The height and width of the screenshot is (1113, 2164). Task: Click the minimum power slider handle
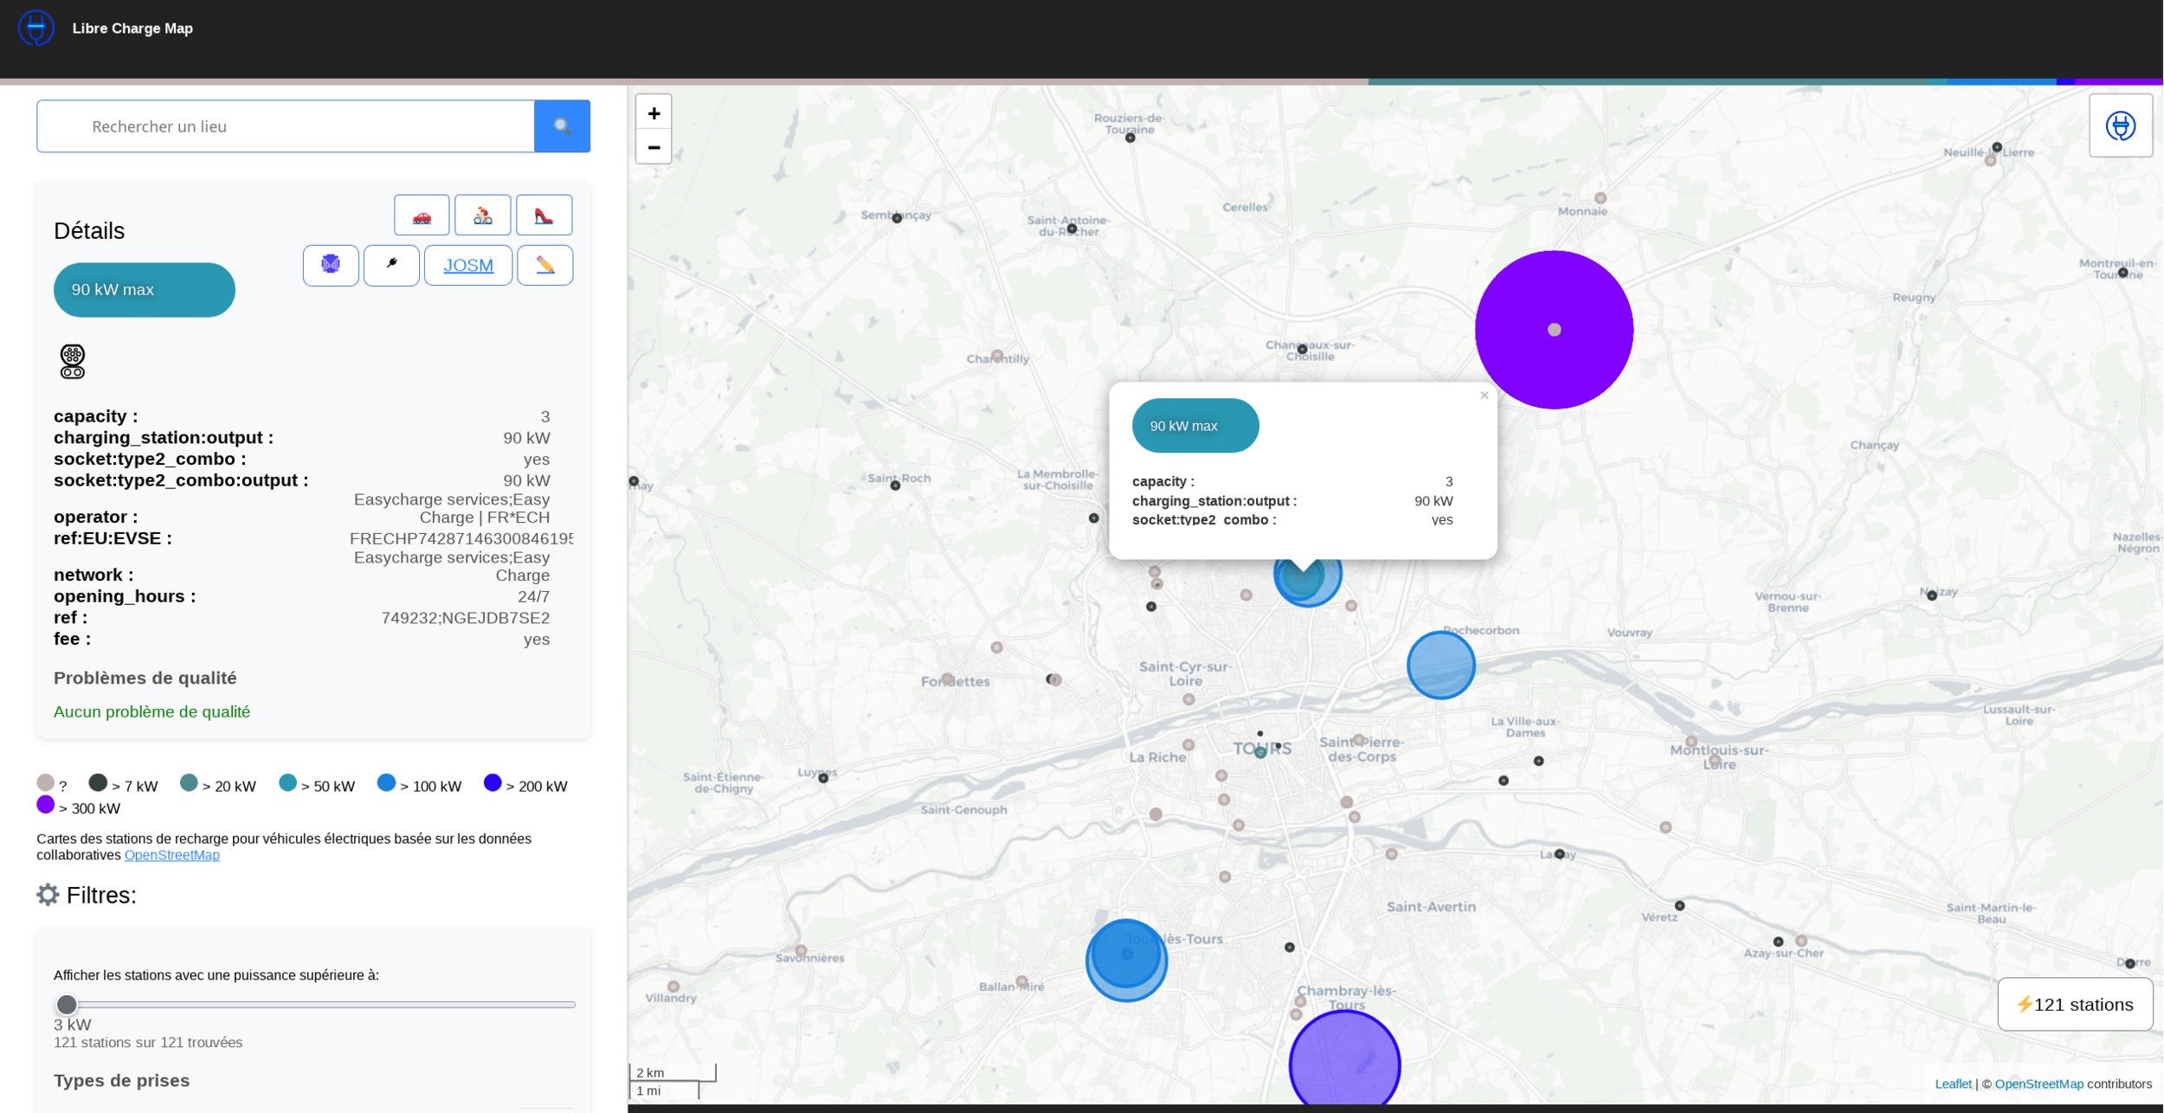click(x=67, y=1005)
